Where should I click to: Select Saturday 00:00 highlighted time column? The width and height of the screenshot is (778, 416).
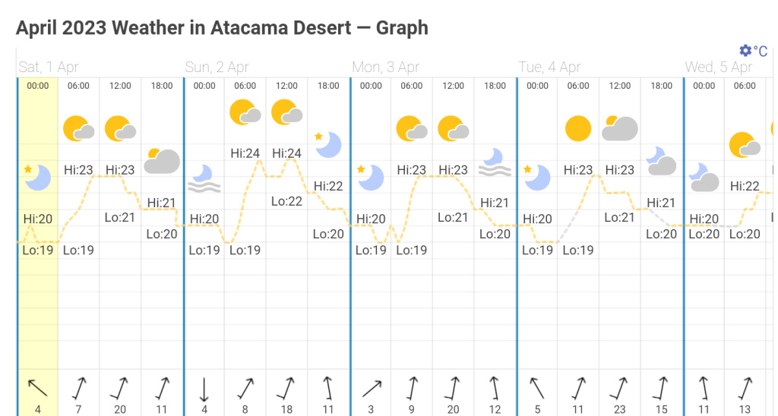point(38,228)
